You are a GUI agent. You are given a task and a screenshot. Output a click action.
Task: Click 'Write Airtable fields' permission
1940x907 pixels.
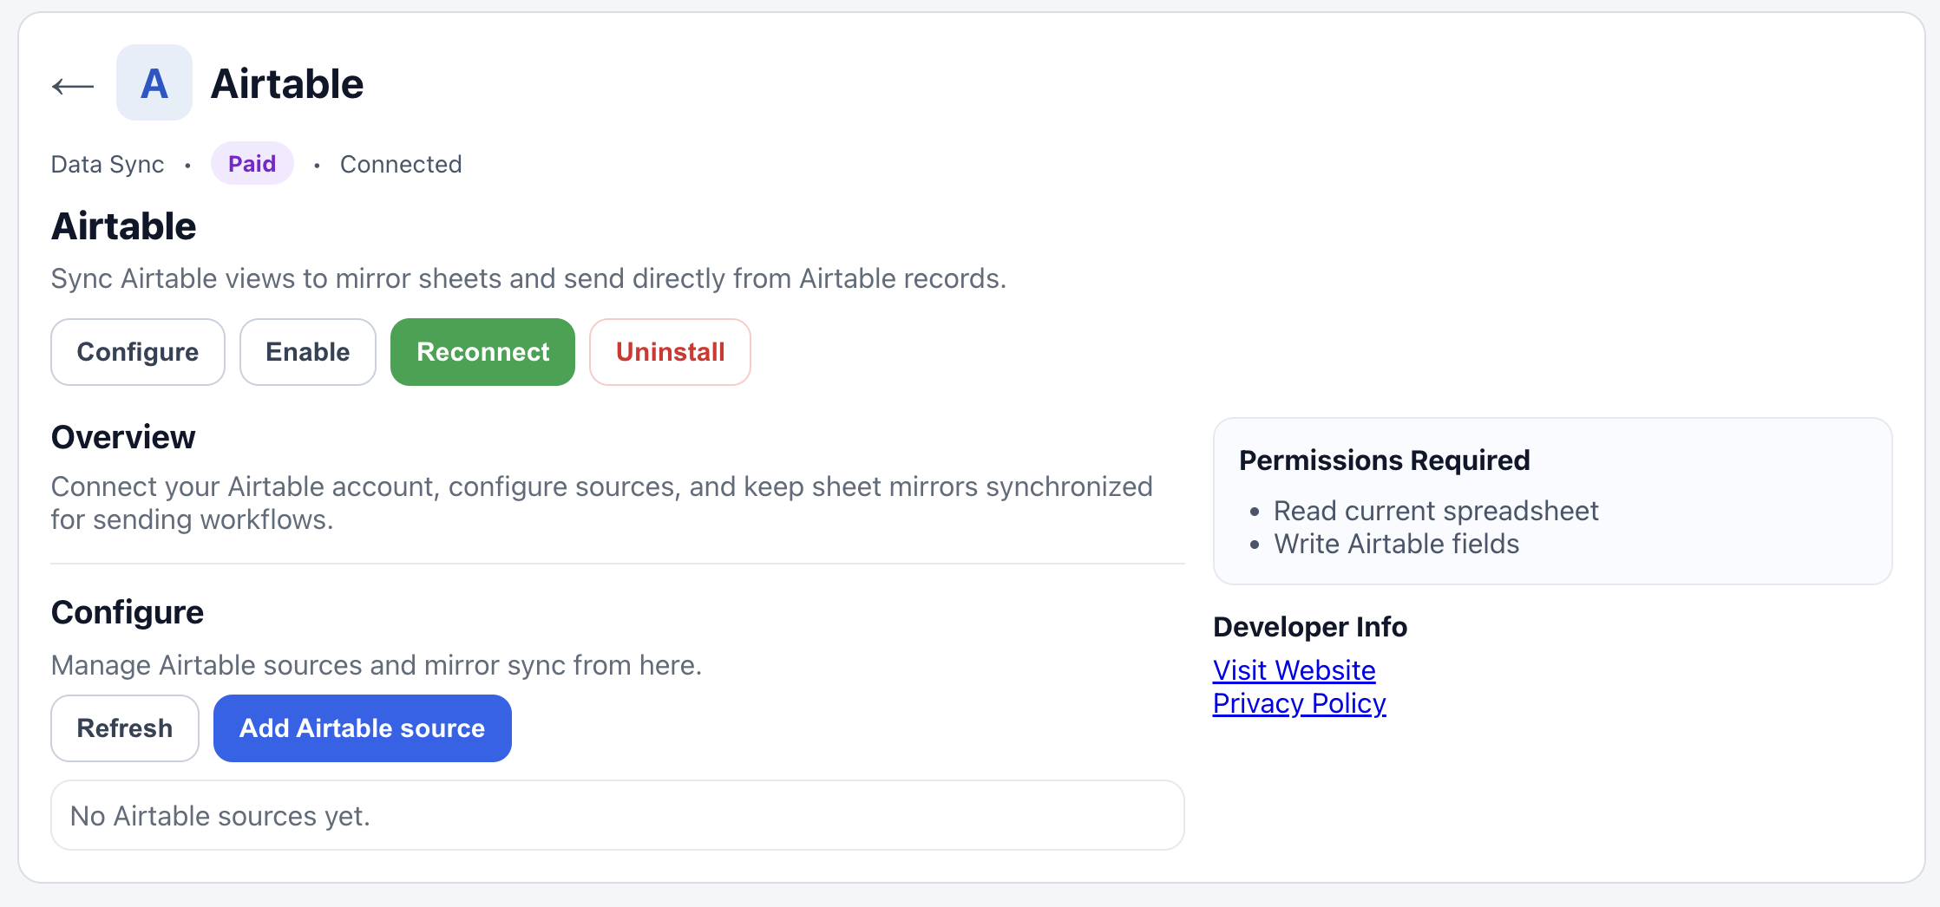(1396, 544)
